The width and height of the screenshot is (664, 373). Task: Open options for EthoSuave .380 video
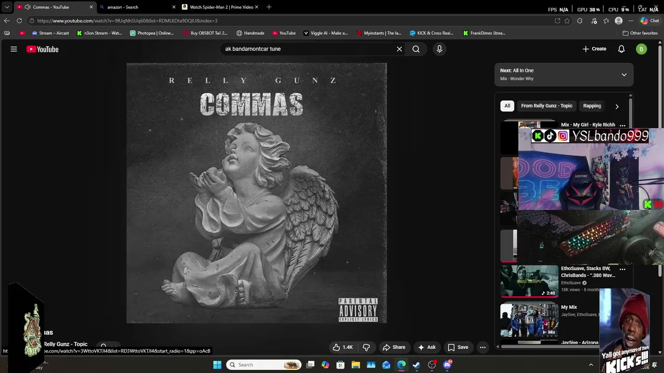(622, 269)
